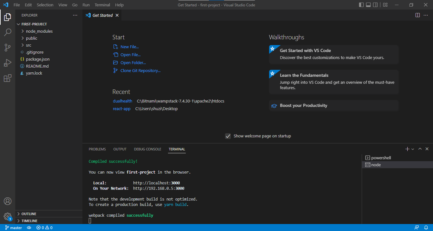Click the Synchronize Changes cloud icon
Screen dimensions: 433x231
pos(29,228)
